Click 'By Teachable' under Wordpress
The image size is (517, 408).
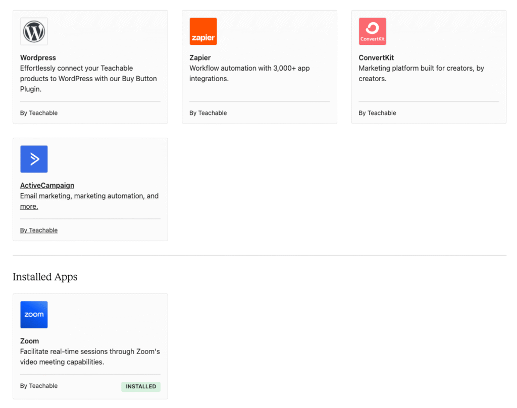(39, 112)
